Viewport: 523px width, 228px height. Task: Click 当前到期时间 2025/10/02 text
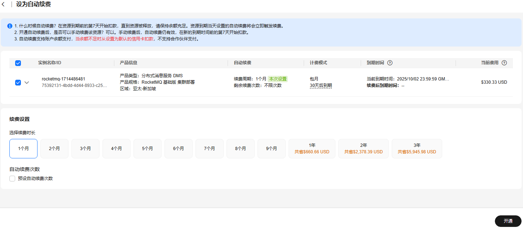(x=408, y=79)
